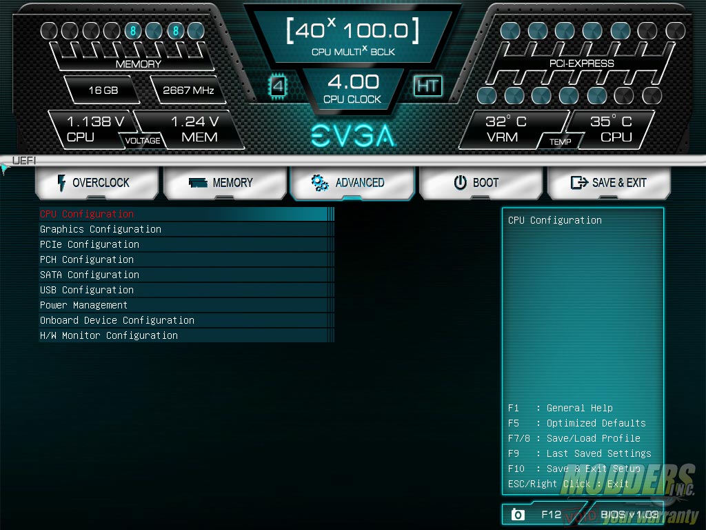Open Graphics Configuration
The width and height of the screenshot is (706, 530).
pyautogui.click(x=186, y=229)
